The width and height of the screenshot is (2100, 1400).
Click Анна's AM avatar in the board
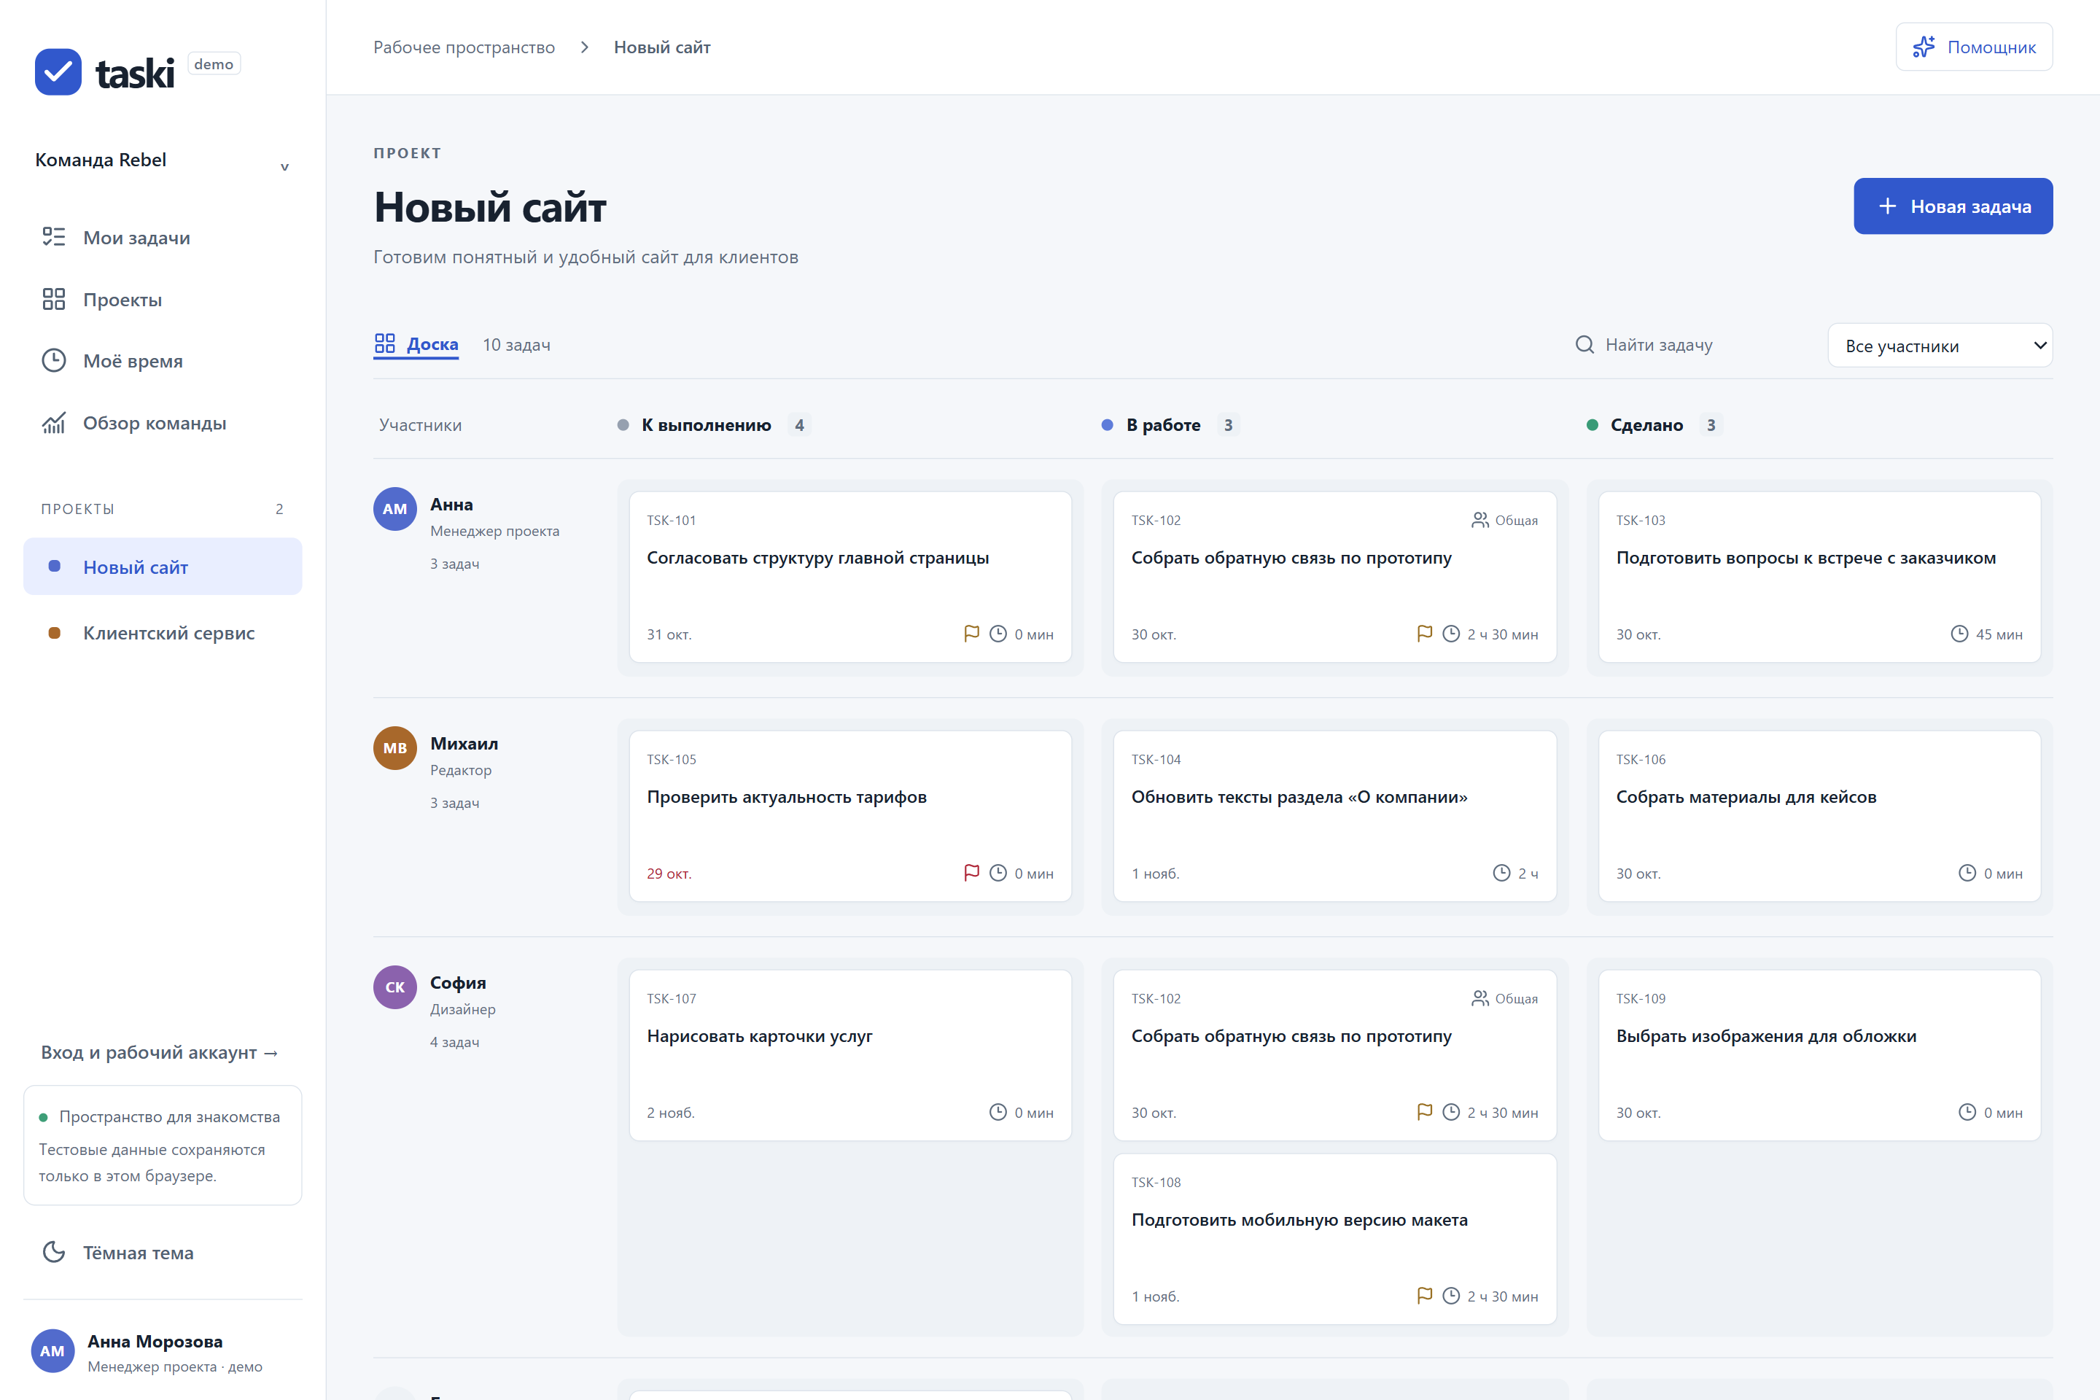click(x=394, y=509)
